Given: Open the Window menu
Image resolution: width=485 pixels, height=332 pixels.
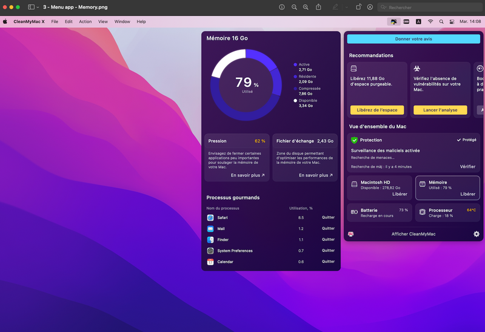Looking at the screenshot, I should click(122, 21).
